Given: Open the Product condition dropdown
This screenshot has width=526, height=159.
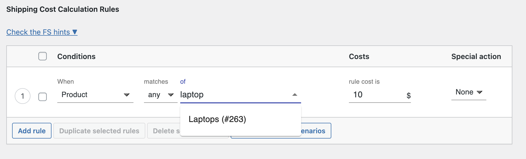Looking at the screenshot, I should click(x=95, y=95).
